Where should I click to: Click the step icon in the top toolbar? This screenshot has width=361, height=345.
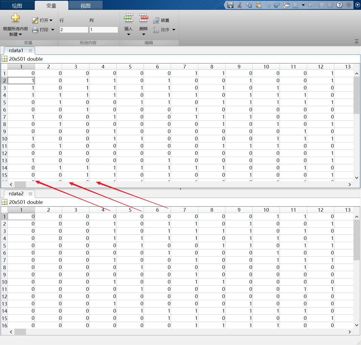(x=321, y=5)
